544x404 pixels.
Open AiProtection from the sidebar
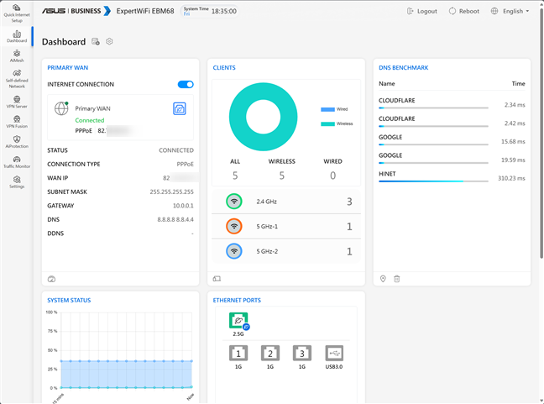coord(17,142)
